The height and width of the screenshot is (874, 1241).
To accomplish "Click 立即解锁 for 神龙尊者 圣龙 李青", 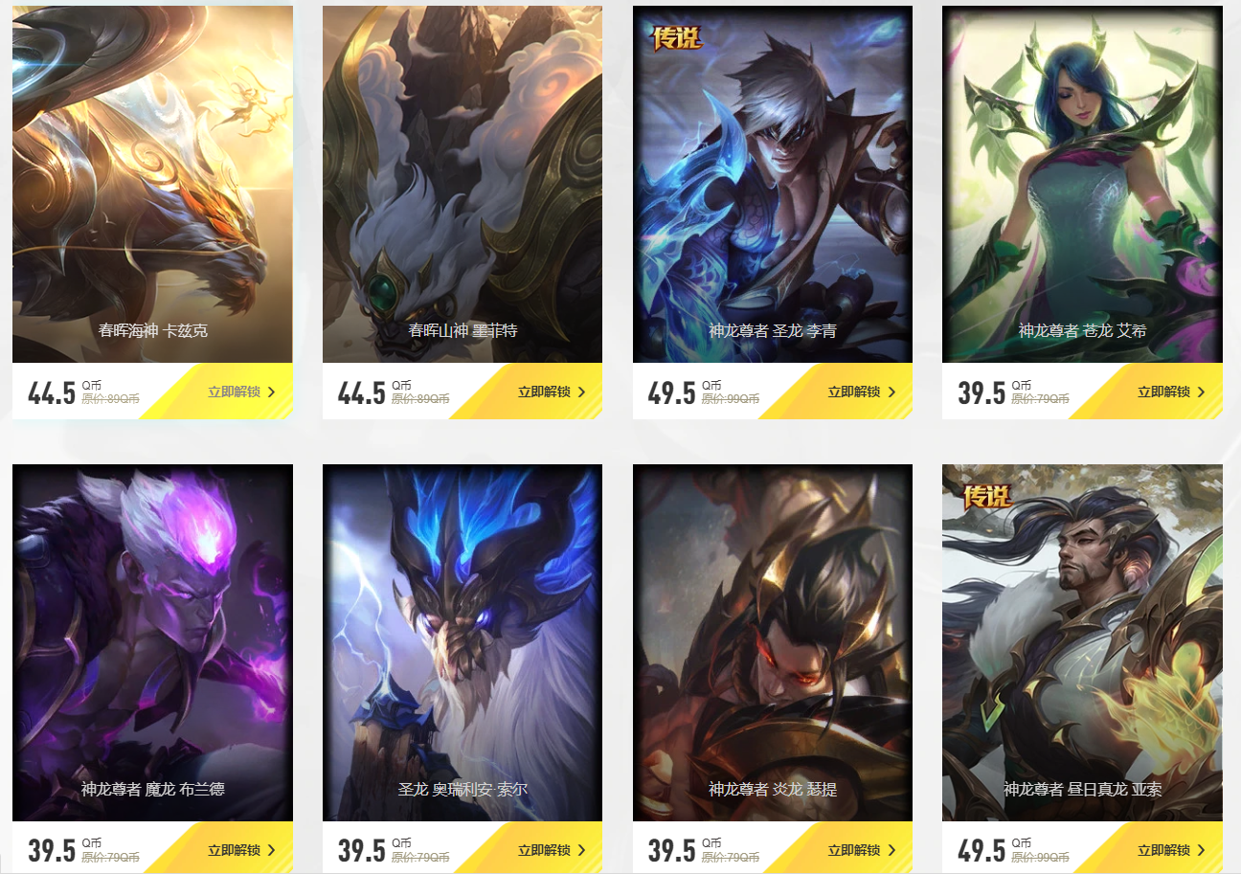I will (854, 392).
